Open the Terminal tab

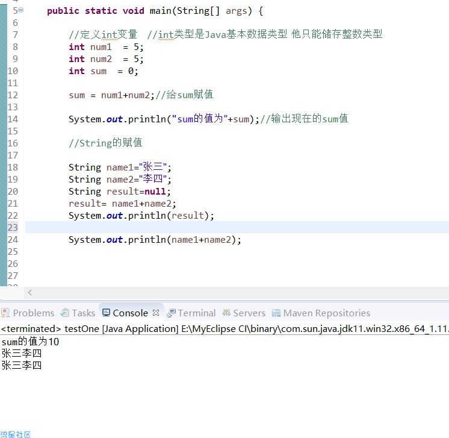tap(191, 313)
